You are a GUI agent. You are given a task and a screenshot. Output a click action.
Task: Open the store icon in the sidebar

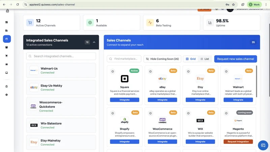(x=6, y=47)
